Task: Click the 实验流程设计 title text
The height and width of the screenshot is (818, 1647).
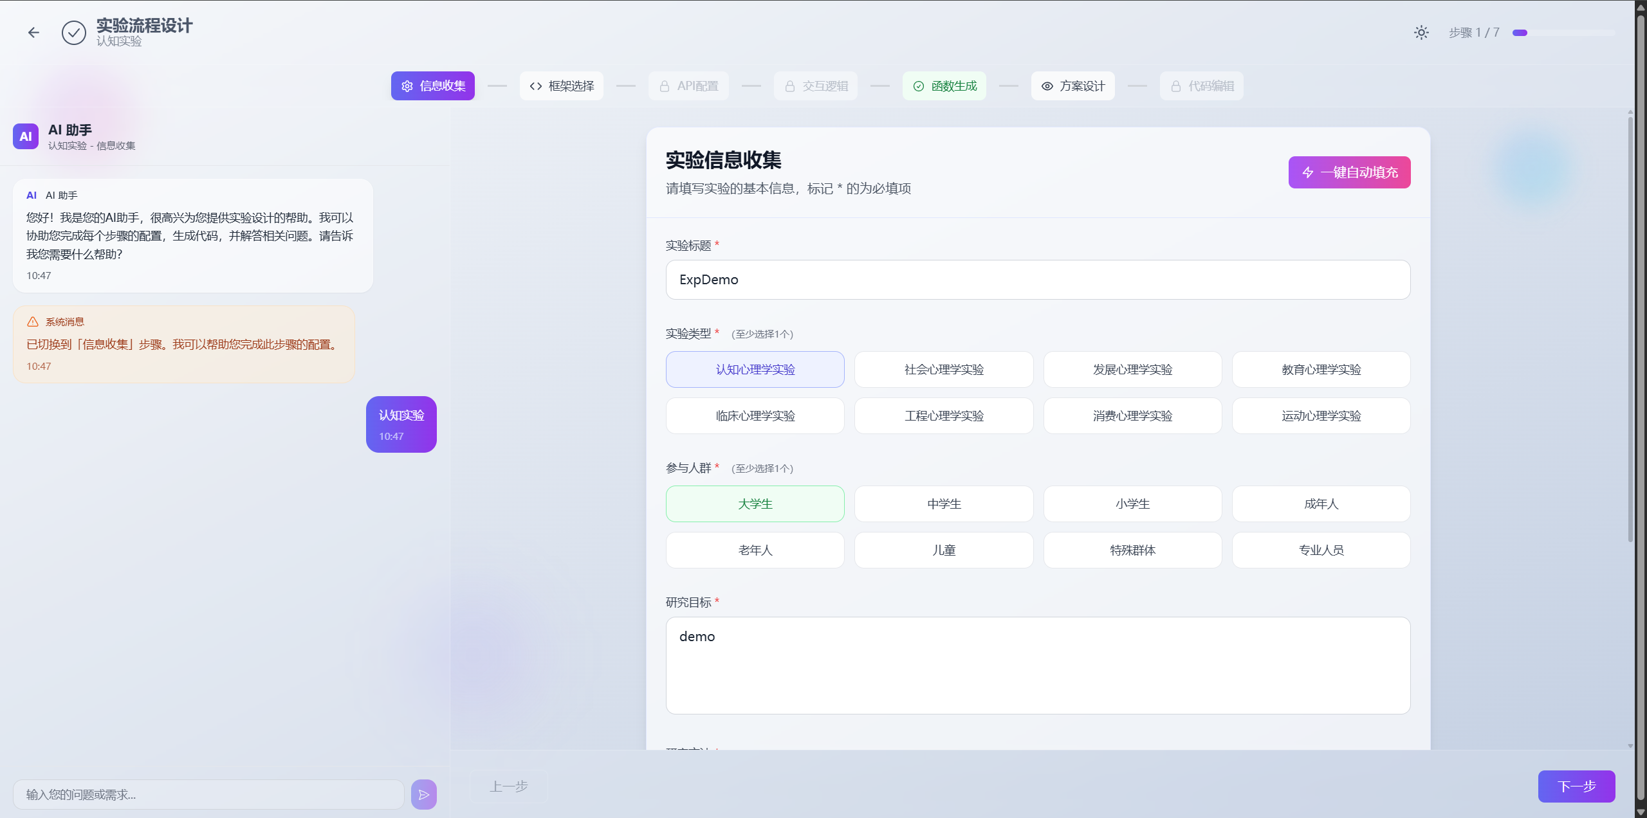Action: tap(144, 25)
